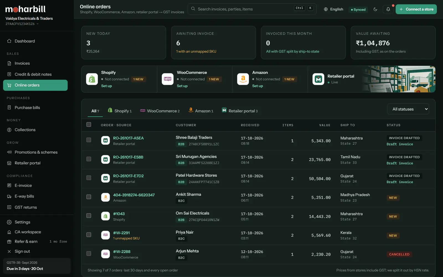Click the search invoices, parties, items field
This screenshot has width=443, height=277.
[252, 9]
